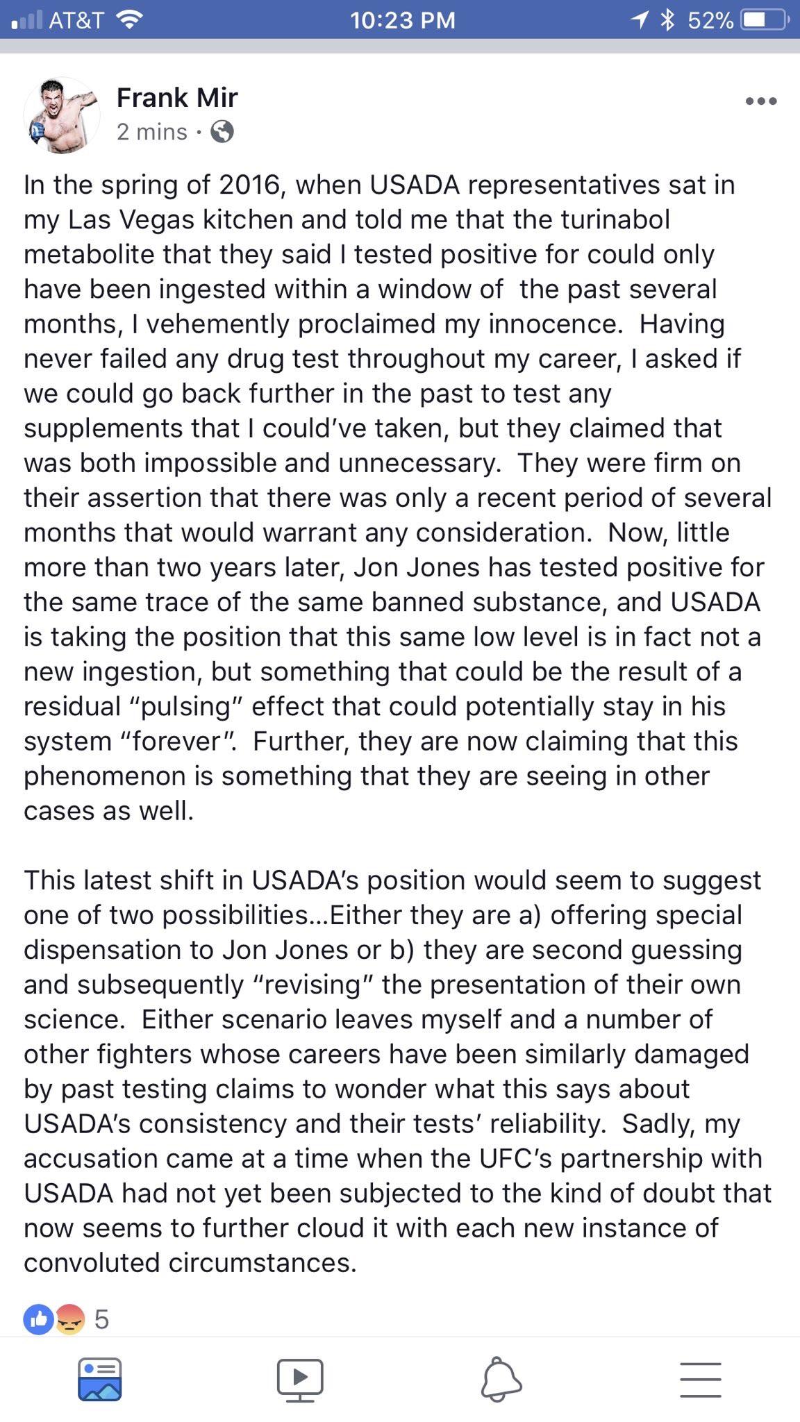Image resolution: width=800 pixels, height=1422 pixels.
Task: Open the Frank Mir profile name link
Action: (x=177, y=97)
